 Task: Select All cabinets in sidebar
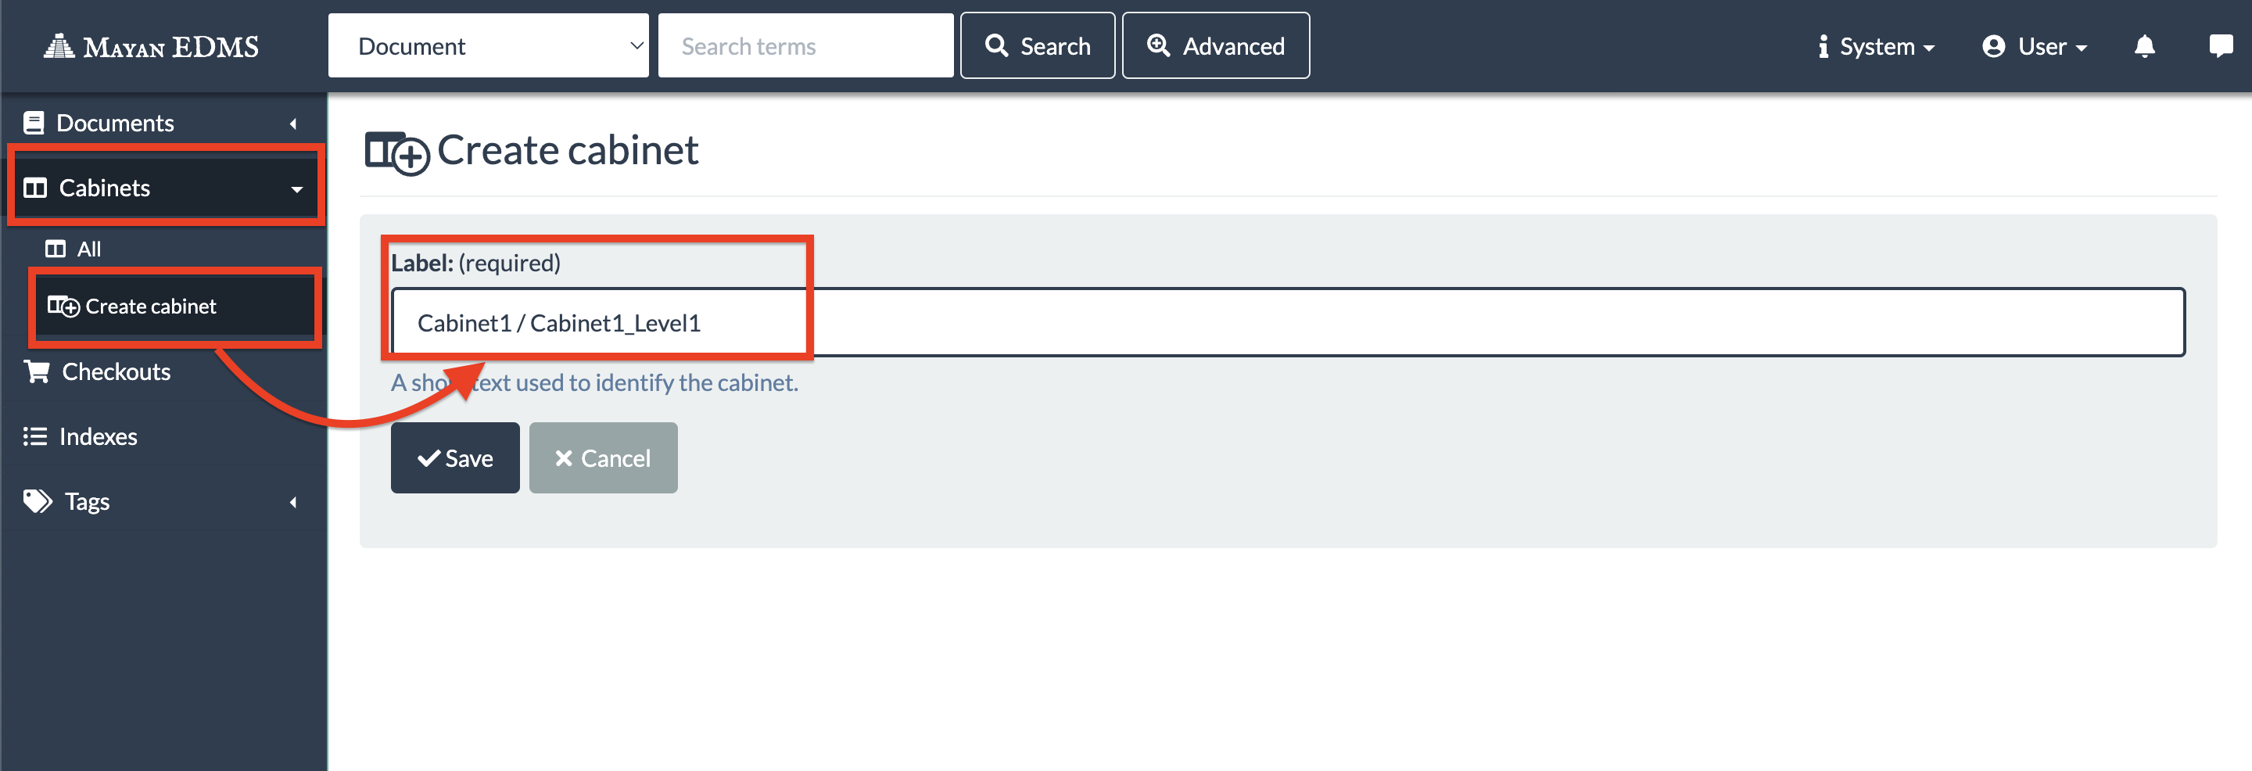click(x=88, y=249)
